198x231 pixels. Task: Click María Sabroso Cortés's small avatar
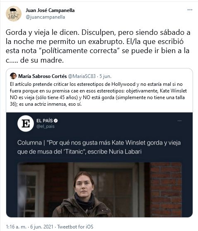tap(13, 76)
